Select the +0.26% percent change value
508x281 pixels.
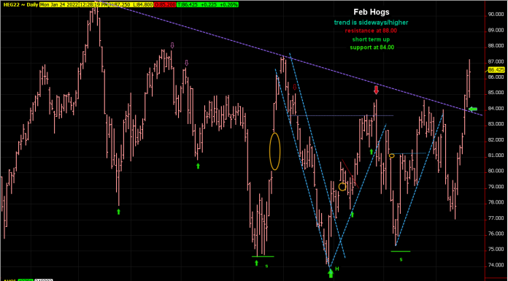pos(229,5)
